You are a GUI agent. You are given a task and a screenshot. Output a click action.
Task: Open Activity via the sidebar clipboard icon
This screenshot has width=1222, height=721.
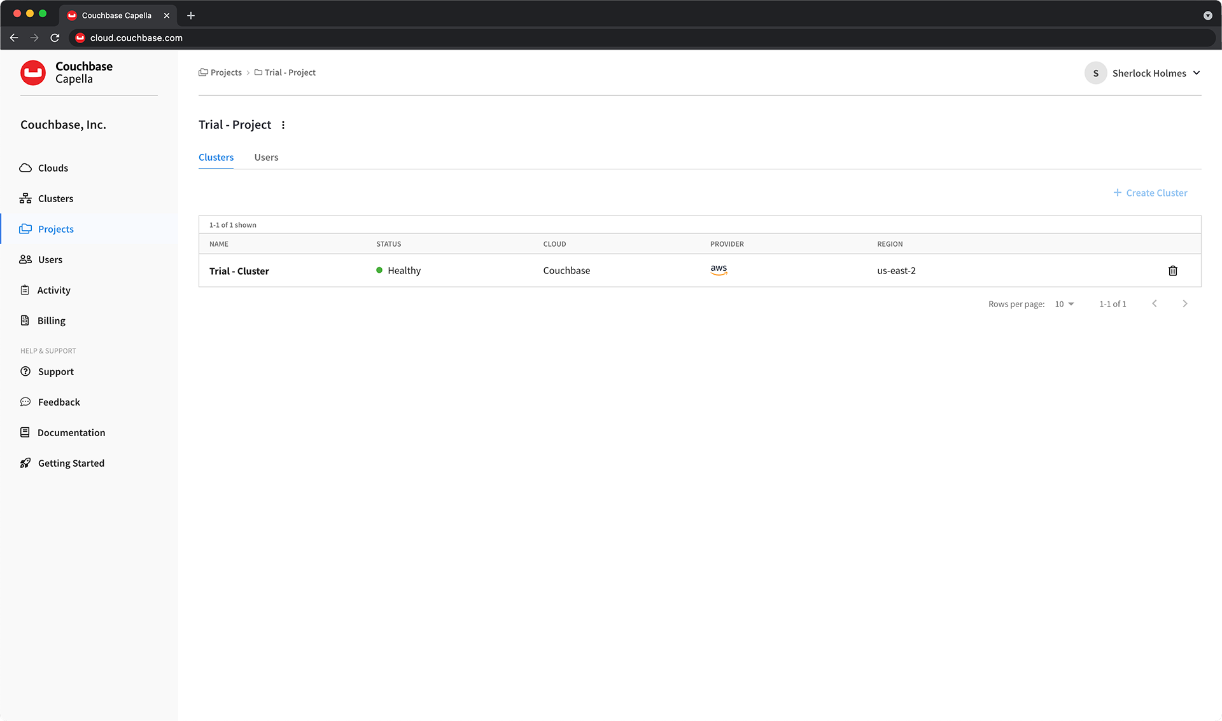[25, 290]
